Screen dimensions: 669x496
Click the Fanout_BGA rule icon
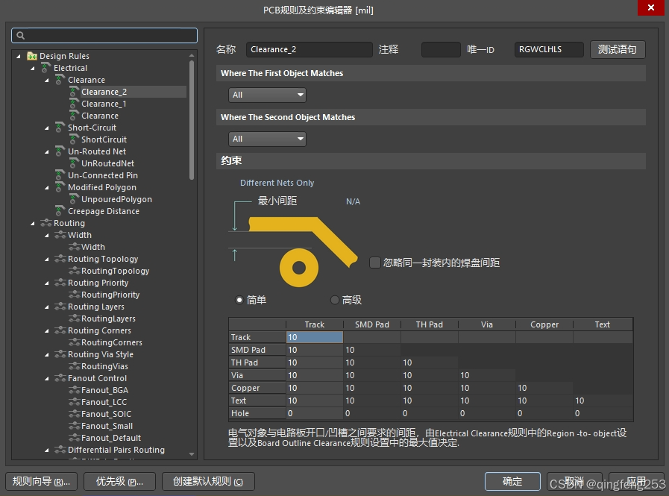click(x=75, y=390)
